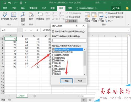Image resolution: width=131 pixels, height=102 pixels.
Task: Open the Name Box dropdown arrow
Action: [16, 30]
